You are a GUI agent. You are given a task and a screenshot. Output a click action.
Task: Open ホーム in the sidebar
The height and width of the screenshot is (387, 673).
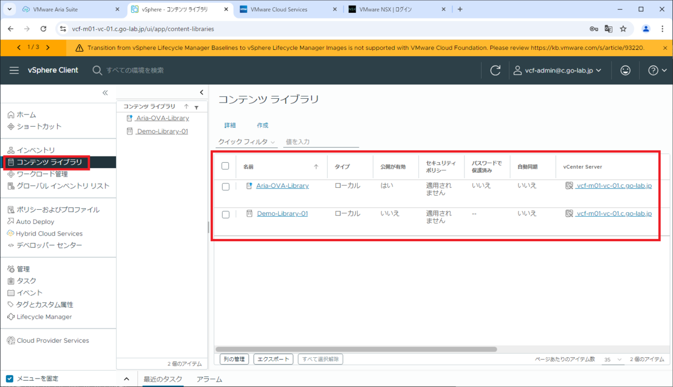pyautogui.click(x=22, y=114)
